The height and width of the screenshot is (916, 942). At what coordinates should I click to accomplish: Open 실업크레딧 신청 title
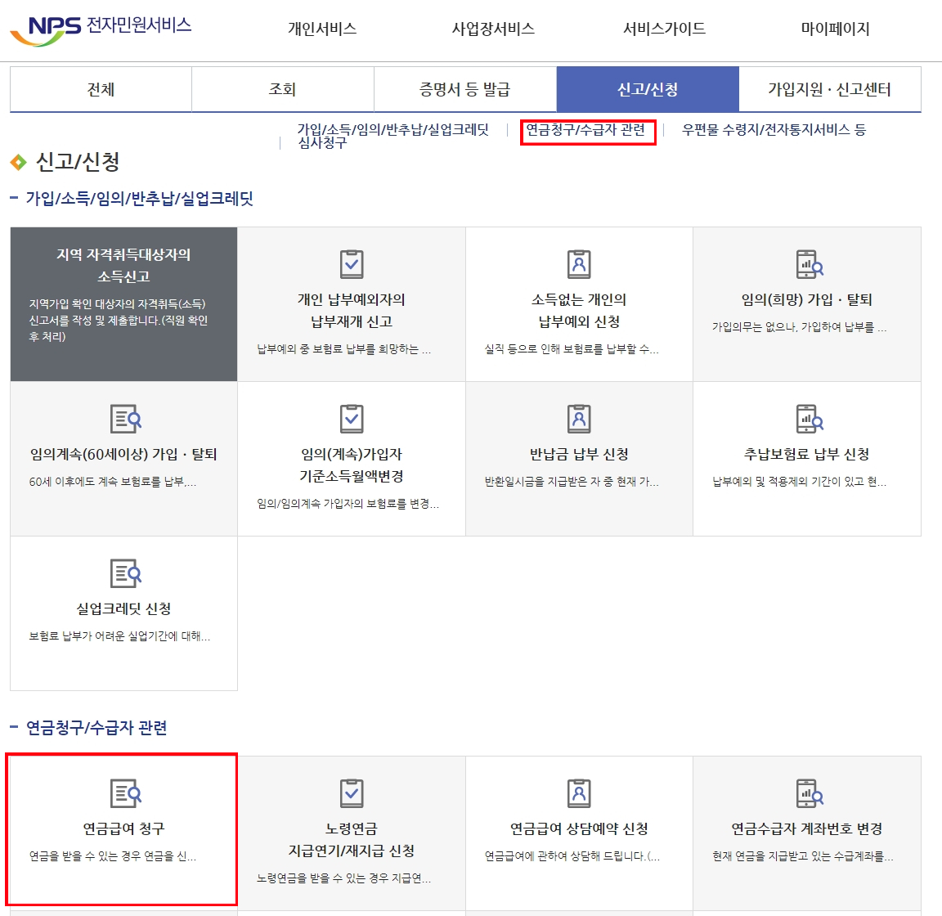(x=123, y=608)
